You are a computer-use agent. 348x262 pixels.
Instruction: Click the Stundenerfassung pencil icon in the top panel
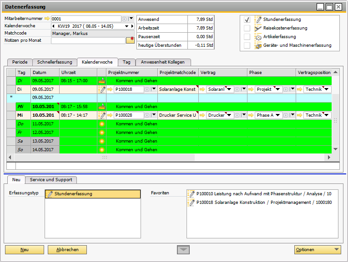[x=258, y=20]
